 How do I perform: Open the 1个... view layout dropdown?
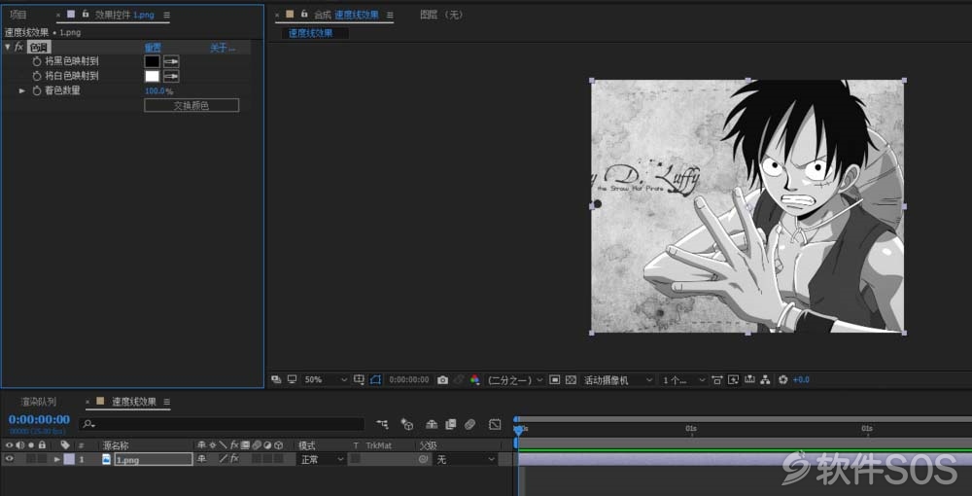(x=683, y=379)
